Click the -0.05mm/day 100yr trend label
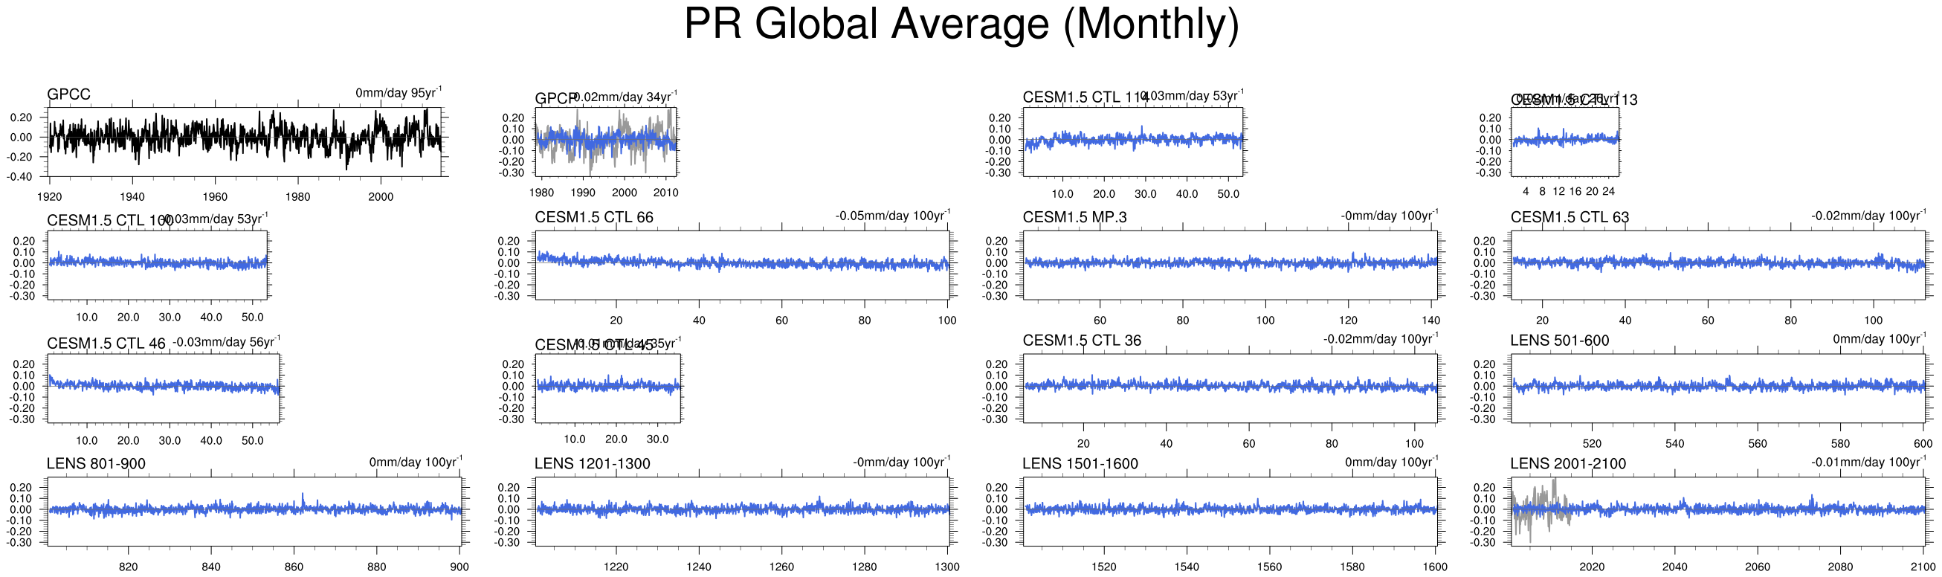This screenshot has width=1942, height=577. coord(892,216)
